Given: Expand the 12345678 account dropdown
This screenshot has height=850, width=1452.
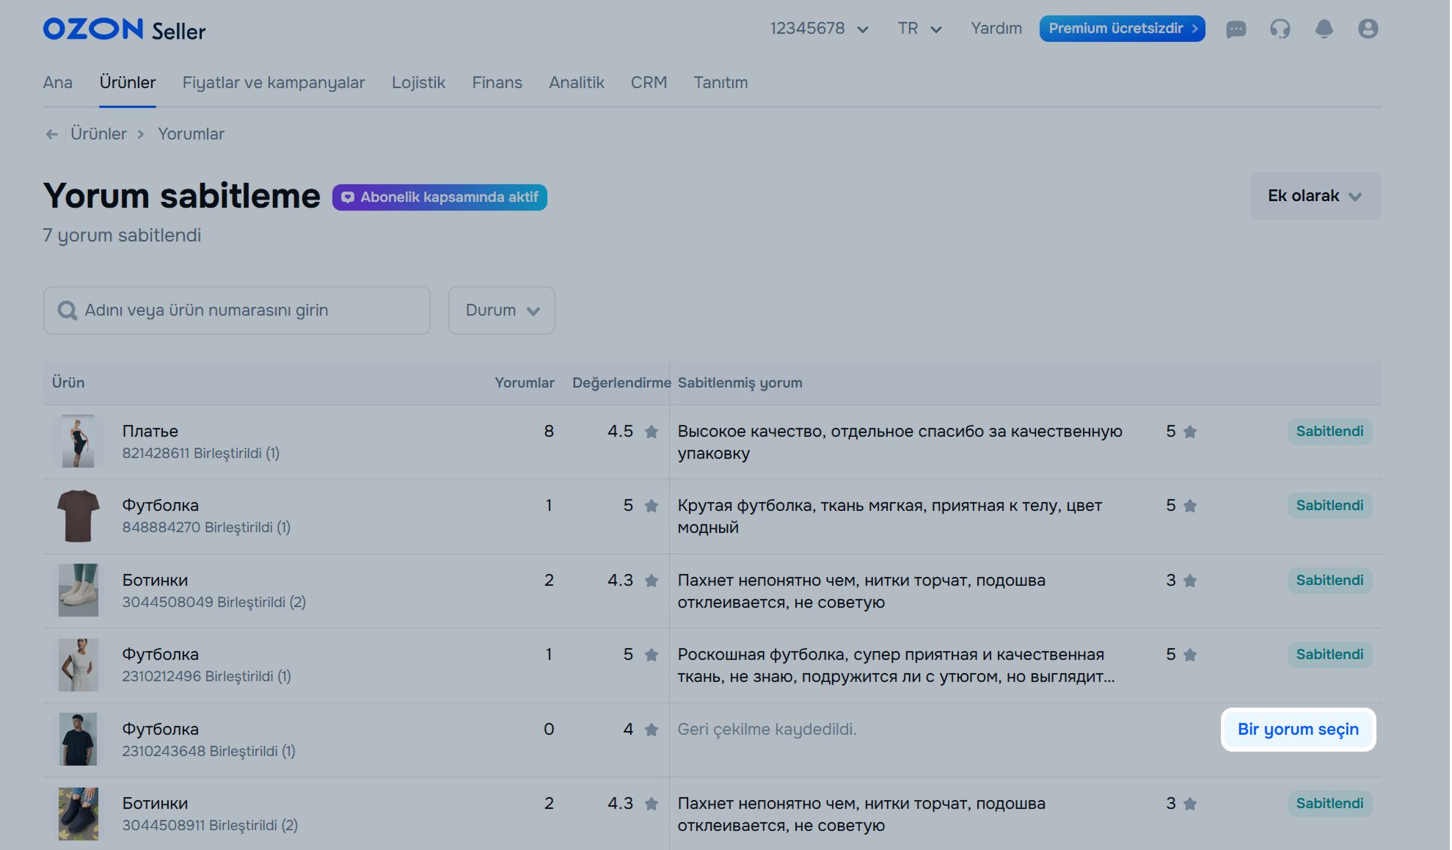Looking at the screenshot, I should click(819, 29).
